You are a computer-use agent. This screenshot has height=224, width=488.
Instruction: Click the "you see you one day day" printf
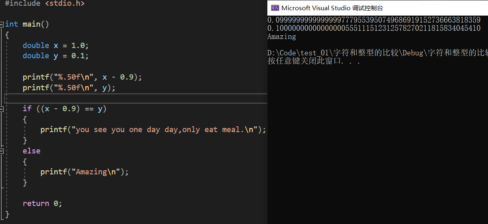153,130
